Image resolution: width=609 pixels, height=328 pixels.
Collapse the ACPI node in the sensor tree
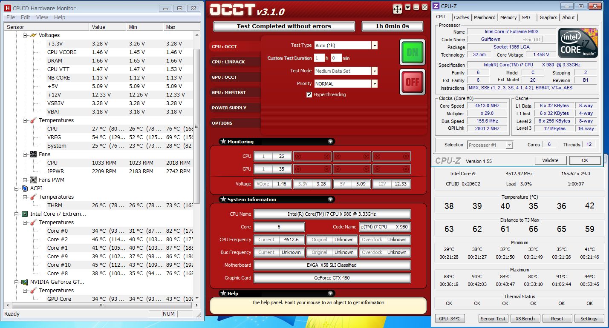[16, 188]
